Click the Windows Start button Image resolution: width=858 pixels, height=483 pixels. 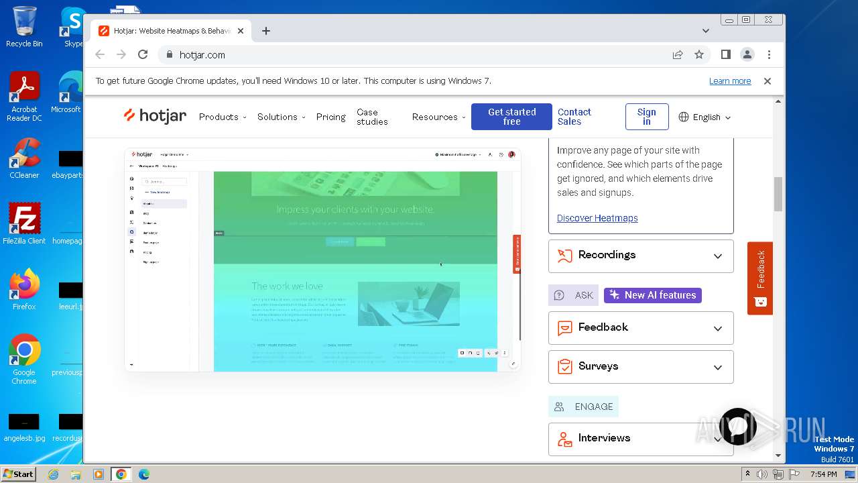18,474
